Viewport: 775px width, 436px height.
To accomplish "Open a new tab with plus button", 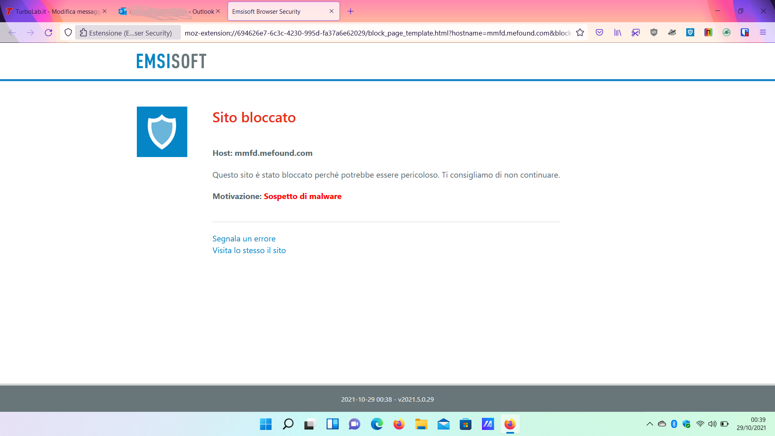I will click(350, 11).
